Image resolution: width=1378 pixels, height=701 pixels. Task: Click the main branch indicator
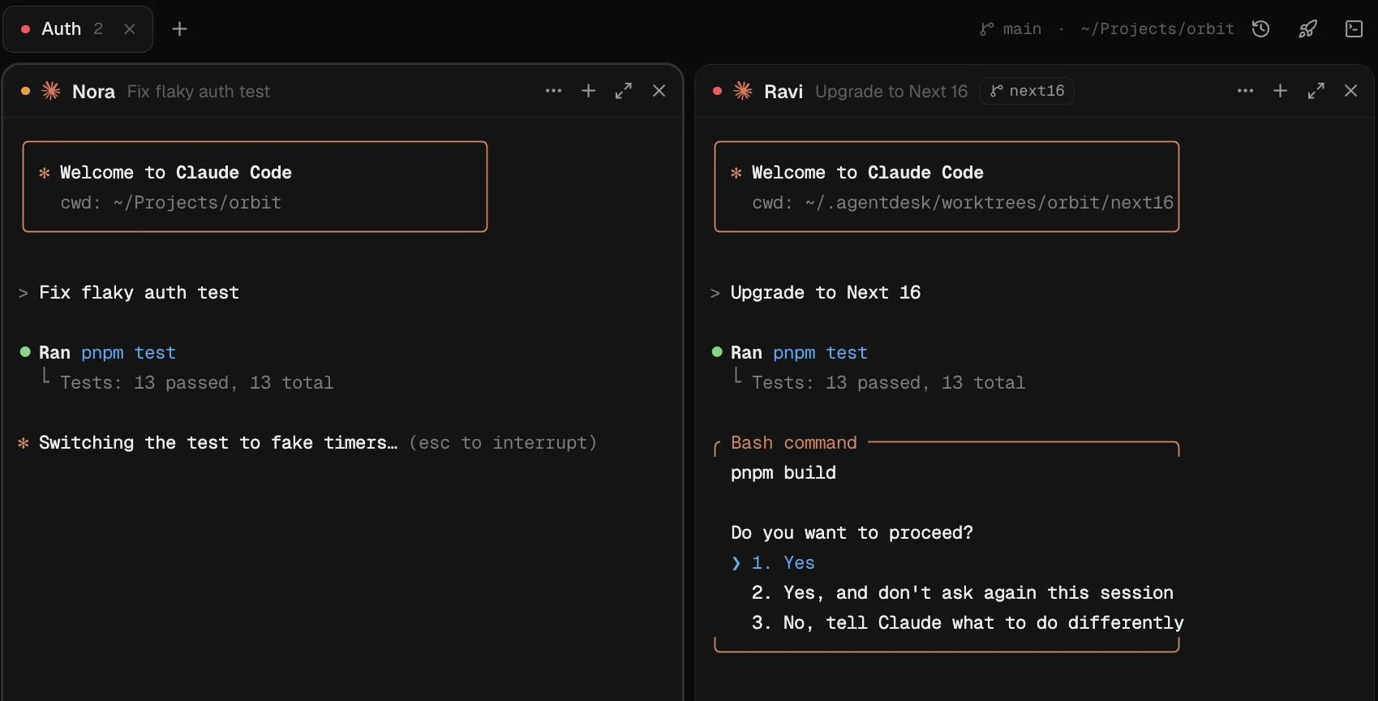1011,29
